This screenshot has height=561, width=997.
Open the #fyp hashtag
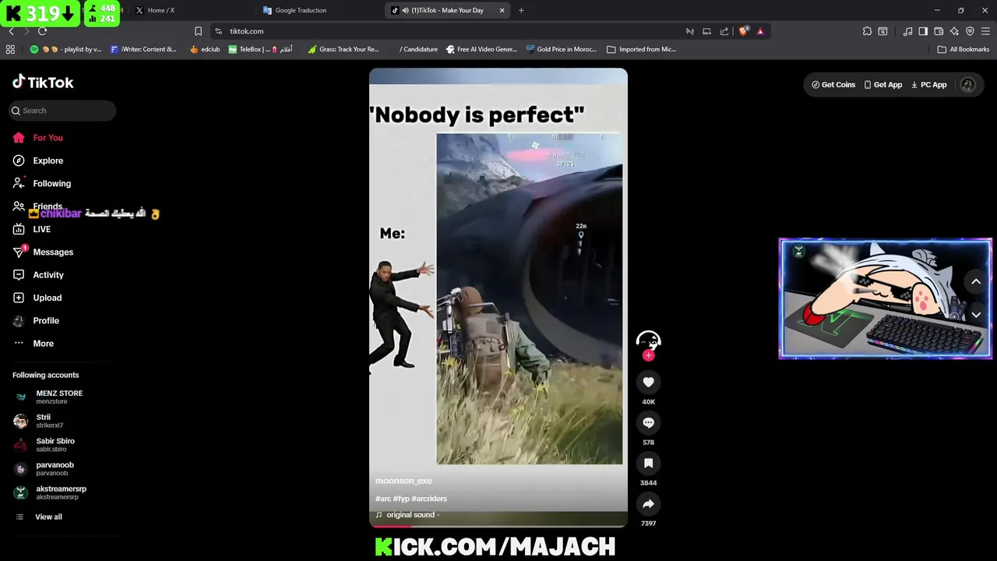click(x=401, y=499)
